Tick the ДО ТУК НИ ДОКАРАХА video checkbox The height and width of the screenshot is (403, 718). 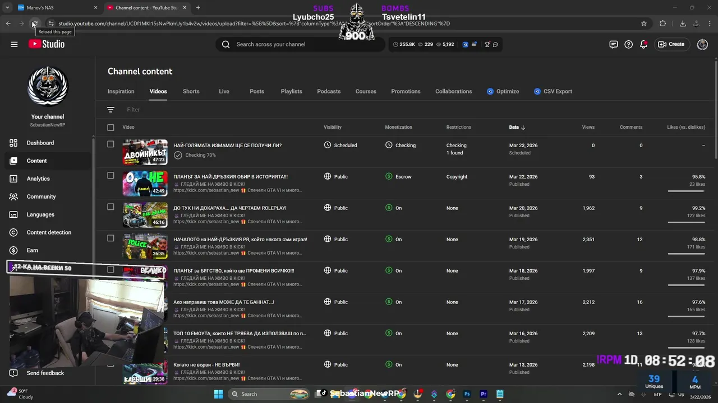pyautogui.click(x=111, y=207)
